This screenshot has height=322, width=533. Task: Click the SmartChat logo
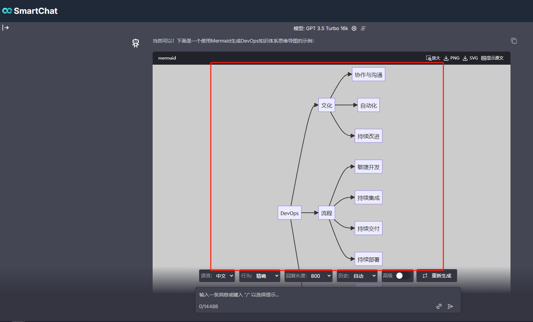coord(30,11)
